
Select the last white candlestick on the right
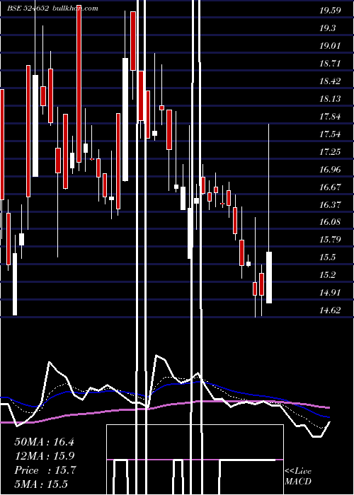tap(269, 277)
